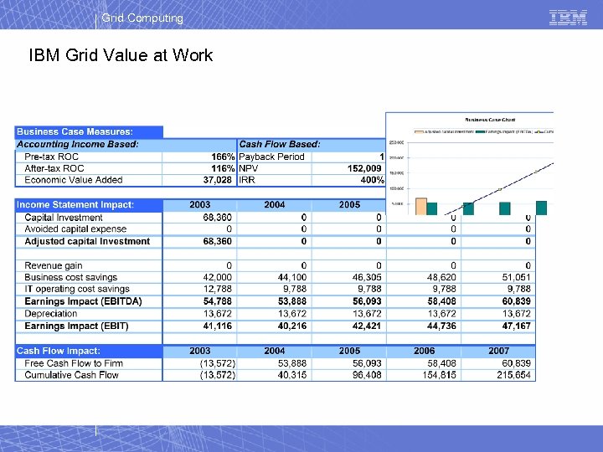Screen dimensions: 603x452
Task: Click the "Accounting Income Based:" subheading
Action: click(77, 144)
